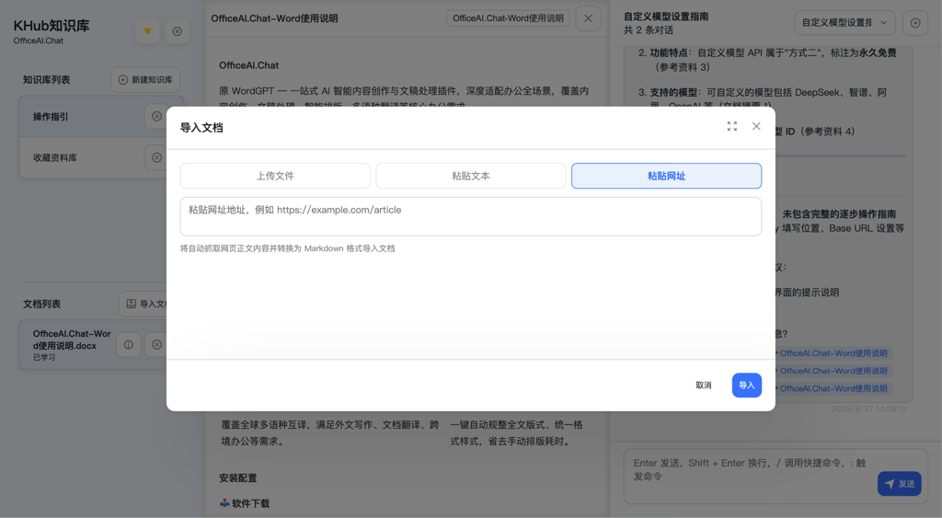The width and height of the screenshot is (942, 518).
Task: Click the 知识库列表 heading
Action: pos(47,80)
